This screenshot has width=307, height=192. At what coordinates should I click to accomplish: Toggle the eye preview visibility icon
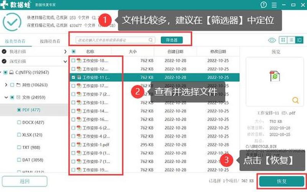[x=272, y=40]
